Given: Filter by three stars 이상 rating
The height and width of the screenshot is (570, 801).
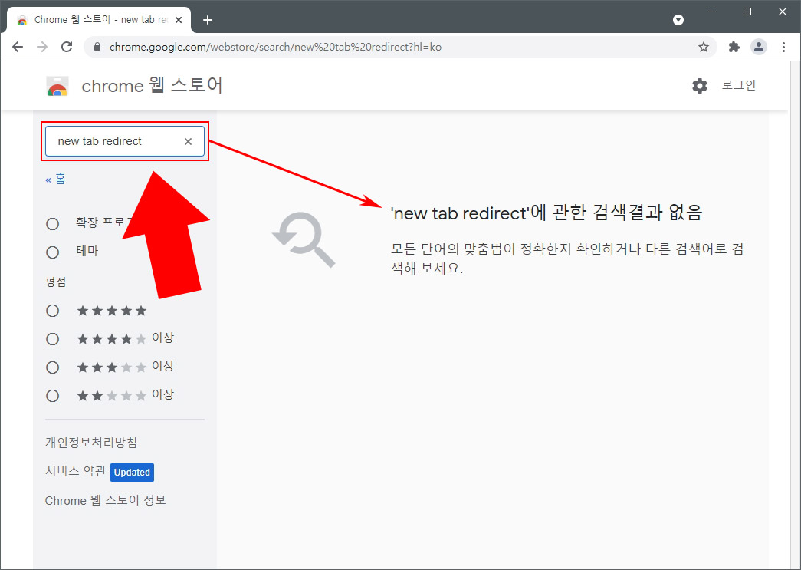Looking at the screenshot, I should coord(53,367).
